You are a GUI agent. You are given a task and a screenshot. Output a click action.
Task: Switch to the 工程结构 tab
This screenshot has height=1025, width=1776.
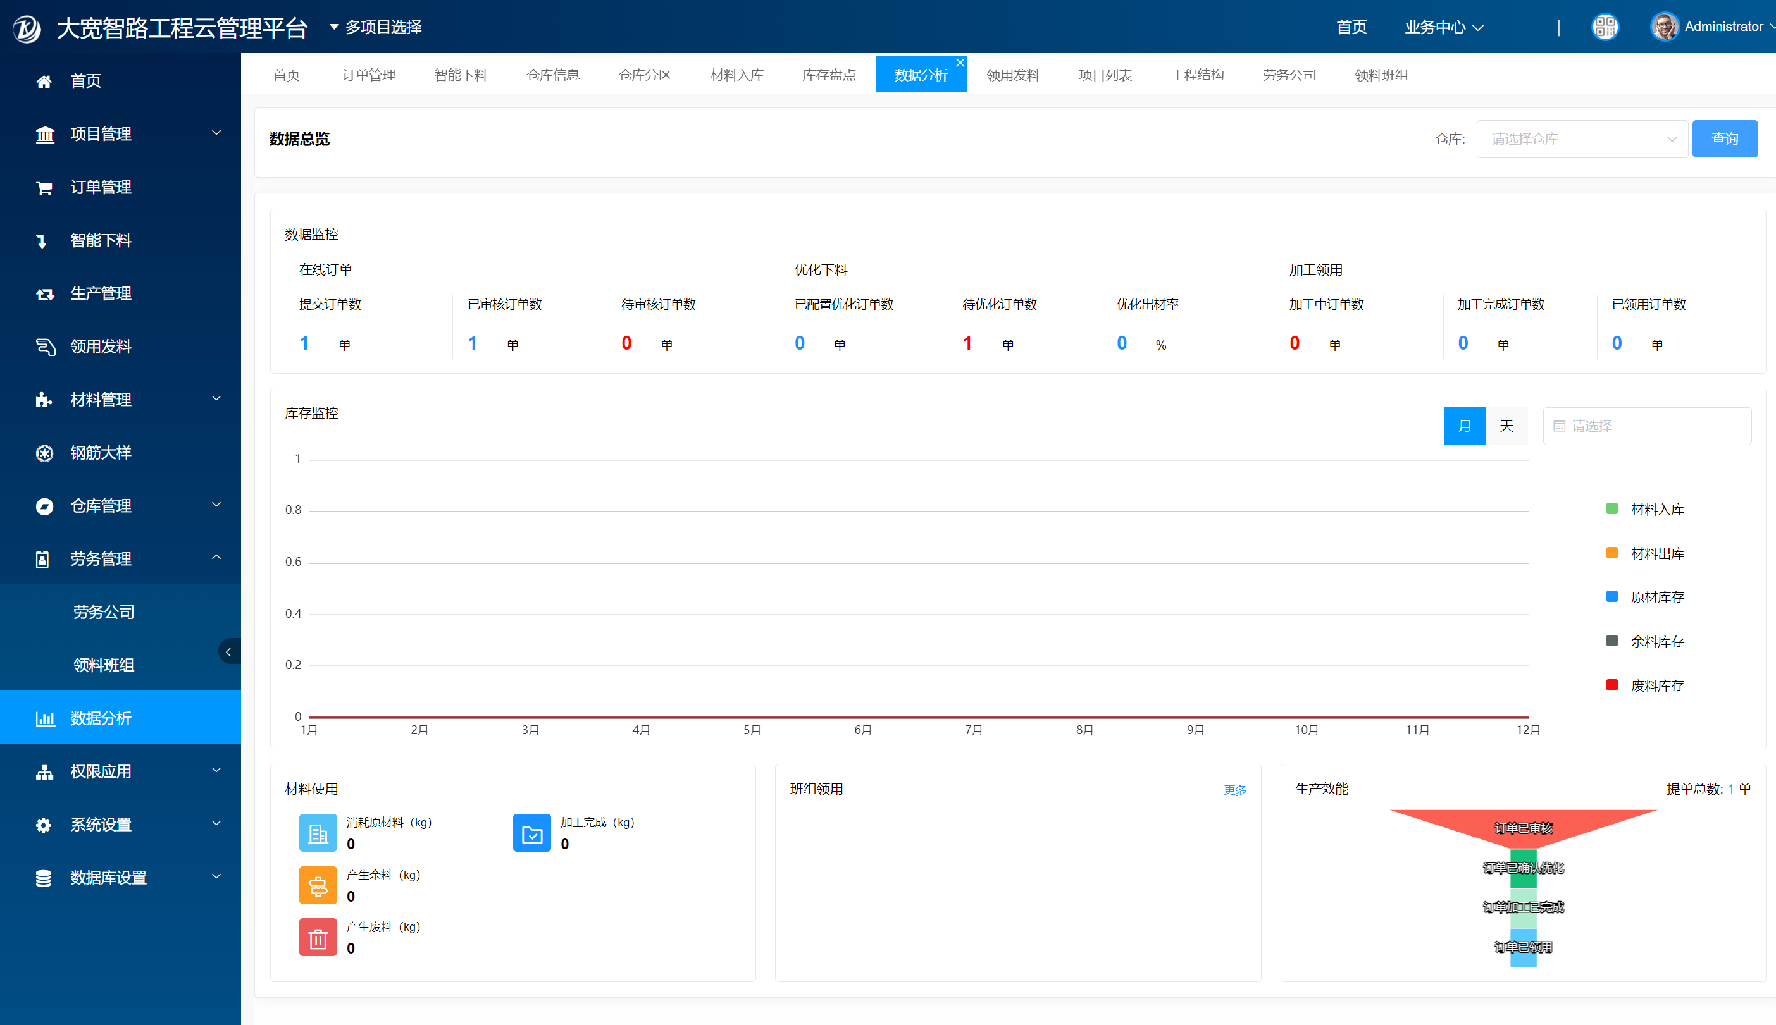pyautogui.click(x=1197, y=75)
